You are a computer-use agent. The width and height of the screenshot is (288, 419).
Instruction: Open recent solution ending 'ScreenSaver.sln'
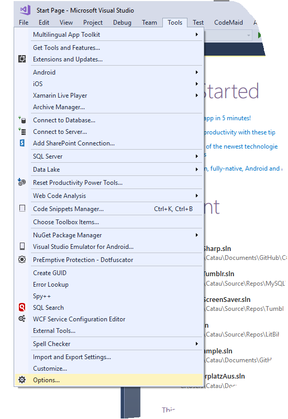coord(227,299)
